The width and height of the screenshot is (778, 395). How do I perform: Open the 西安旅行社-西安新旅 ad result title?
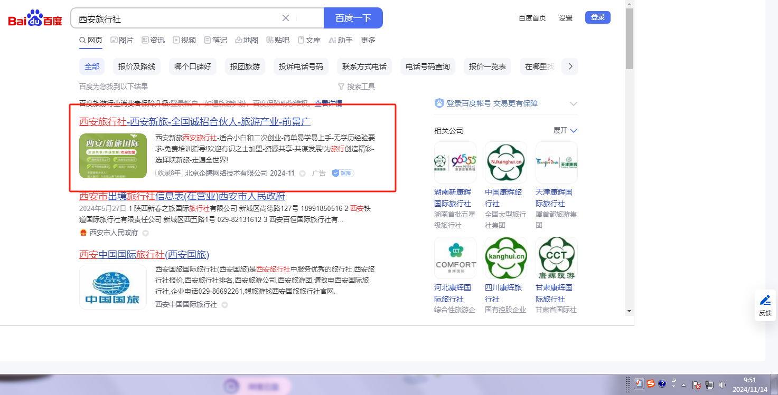(195, 121)
